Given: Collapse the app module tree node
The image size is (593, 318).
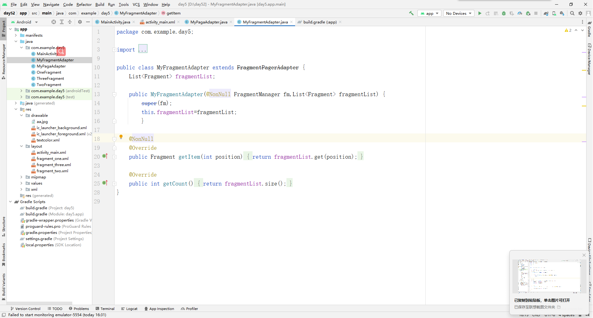Looking at the screenshot, I should [x=10, y=29].
